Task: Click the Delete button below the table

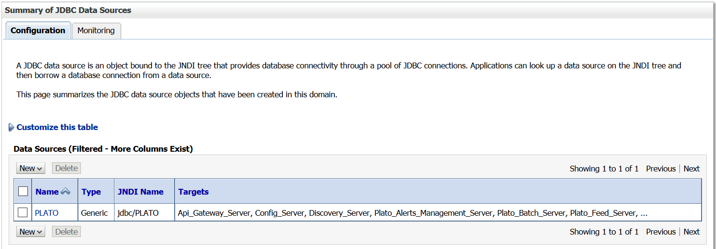Action: [x=66, y=232]
